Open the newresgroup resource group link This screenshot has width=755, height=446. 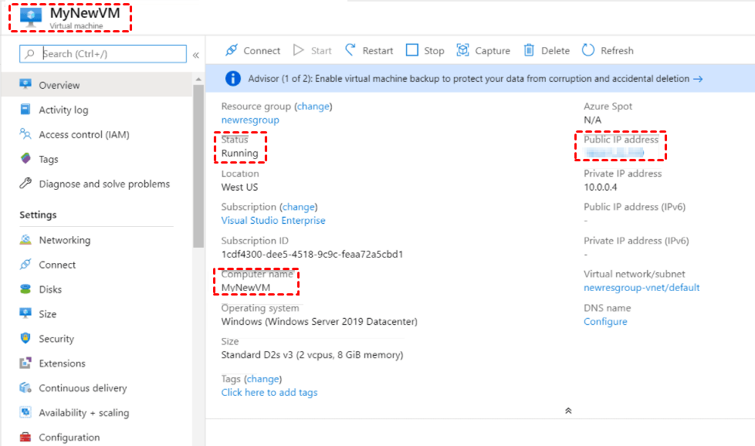tap(250, 120)
